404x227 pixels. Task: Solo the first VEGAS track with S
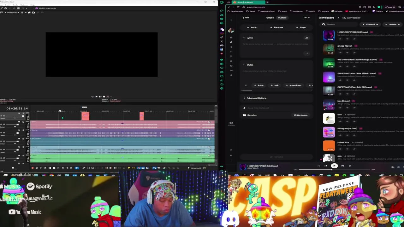click(23, 113)
